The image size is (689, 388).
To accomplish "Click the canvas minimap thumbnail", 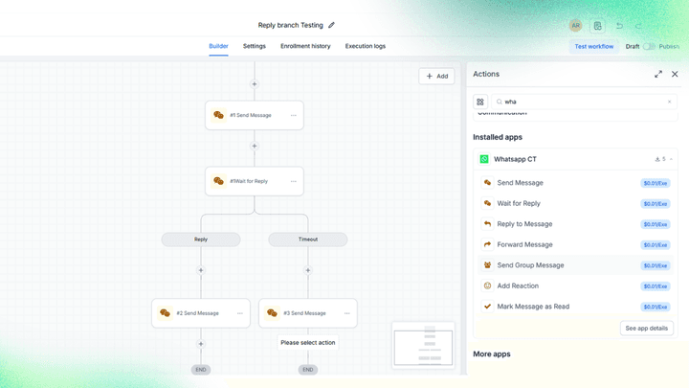I will [x=423, y=346].
